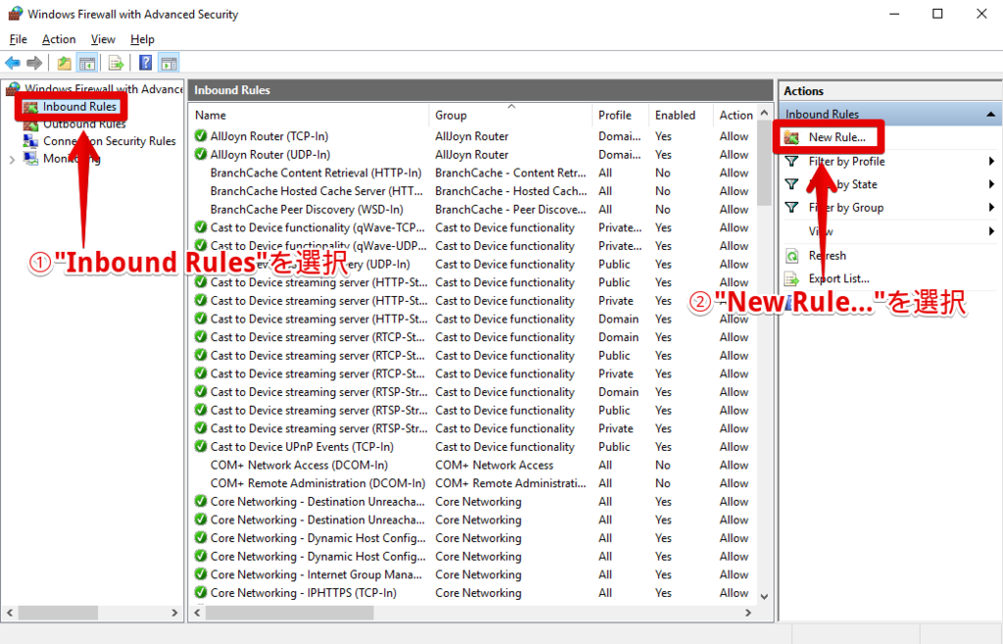Click check icon of Cast to Device UPnP Events
The width and height of the screenshot is (1003, 644).
click(201, 446)
